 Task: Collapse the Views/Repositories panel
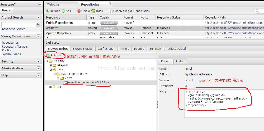39,36
